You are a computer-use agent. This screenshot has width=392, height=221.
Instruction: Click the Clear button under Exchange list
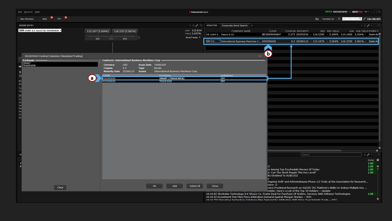[60, 188]
